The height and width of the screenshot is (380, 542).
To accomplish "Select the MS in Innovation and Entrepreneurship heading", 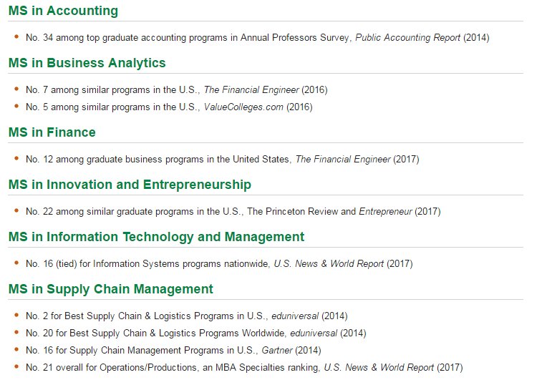I will pyautogui.click(x=130, y=185).
